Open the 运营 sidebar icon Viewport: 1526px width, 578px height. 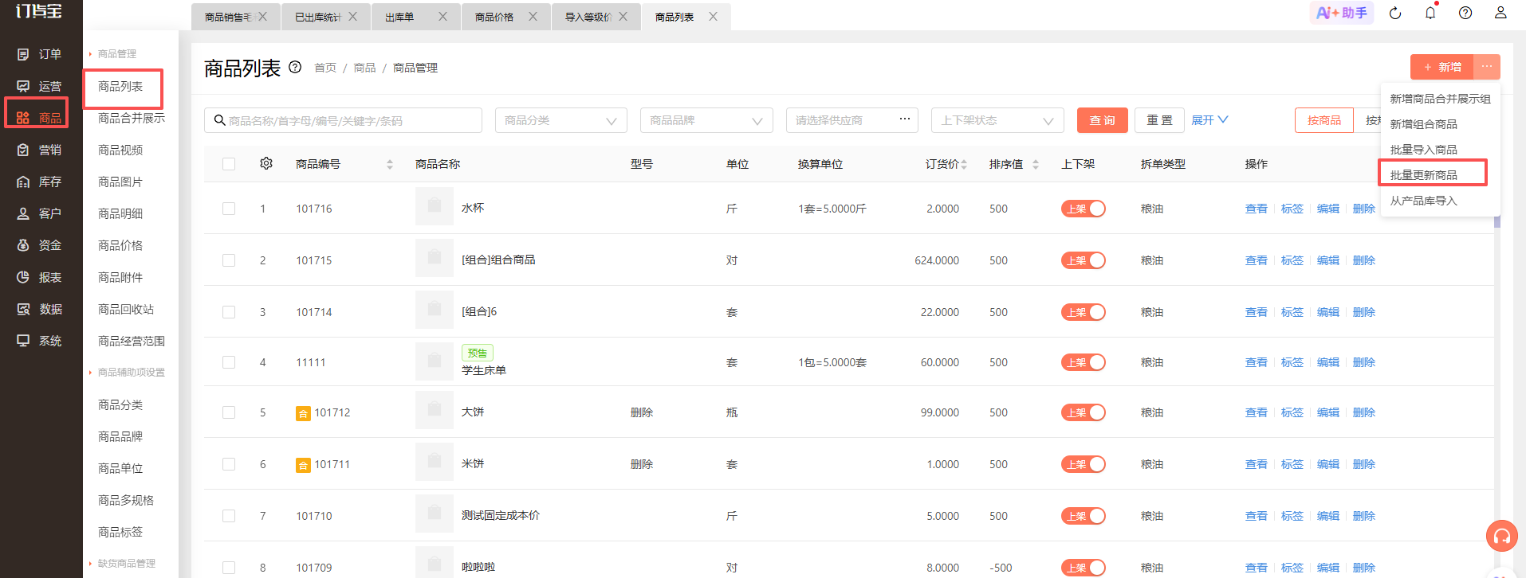point(23,86)
